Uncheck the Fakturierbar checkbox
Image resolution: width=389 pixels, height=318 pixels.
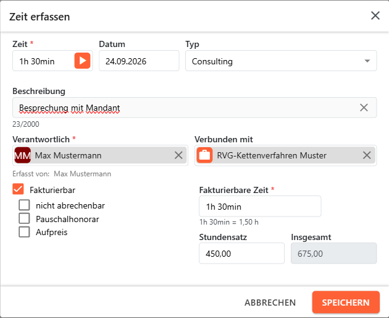click(18, 189)
